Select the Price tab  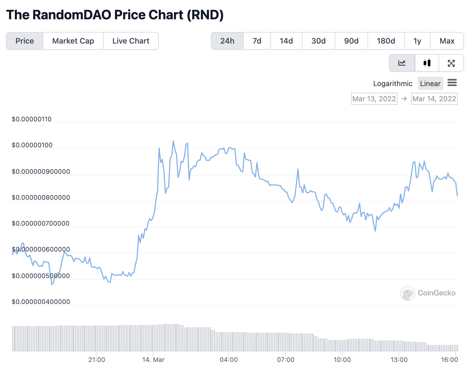pyautogui.click(x=25, y=41)
